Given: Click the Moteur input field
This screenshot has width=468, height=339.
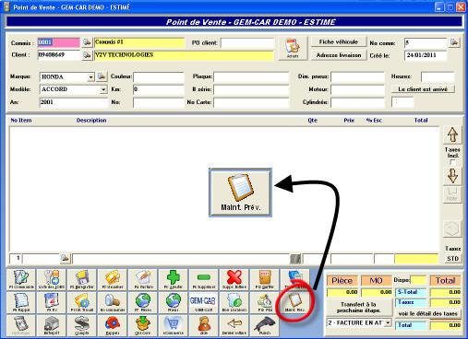Looking at the screenshot, I should click(x=357, y=89).
